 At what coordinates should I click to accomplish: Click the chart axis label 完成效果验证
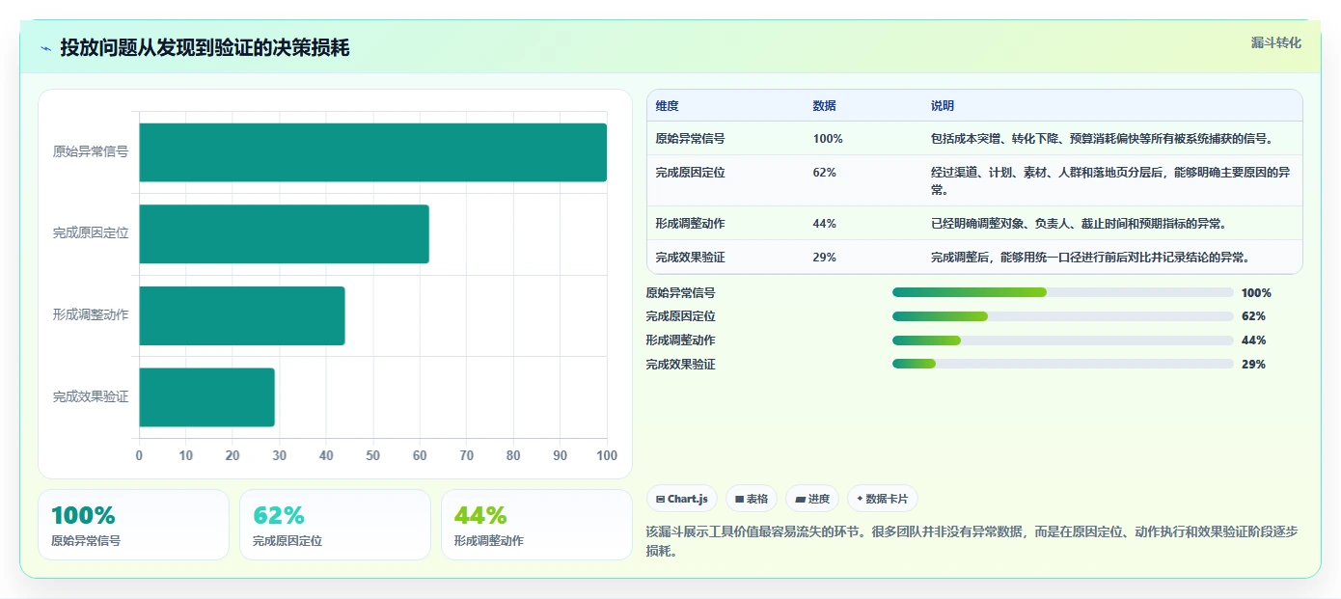click(91, 396)
